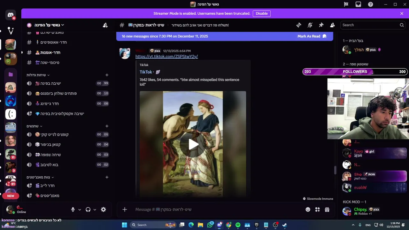Click the invite people icon beside server name

(105, 25)
